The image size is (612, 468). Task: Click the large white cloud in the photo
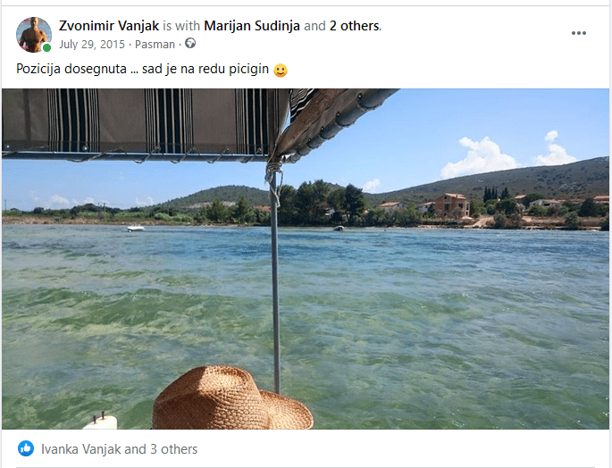480,158
